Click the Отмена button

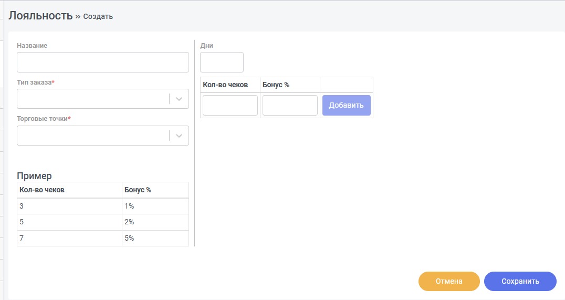(x=449, y=281)
